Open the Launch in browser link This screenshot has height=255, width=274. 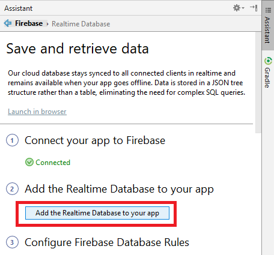37,112
